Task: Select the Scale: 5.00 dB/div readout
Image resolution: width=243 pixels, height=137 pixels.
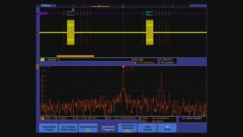Action: [85, 118]
